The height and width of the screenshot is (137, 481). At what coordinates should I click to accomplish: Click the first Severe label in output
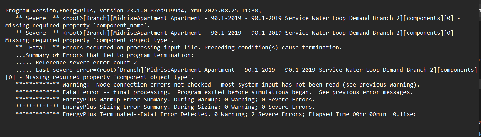(x=36, y=18)
